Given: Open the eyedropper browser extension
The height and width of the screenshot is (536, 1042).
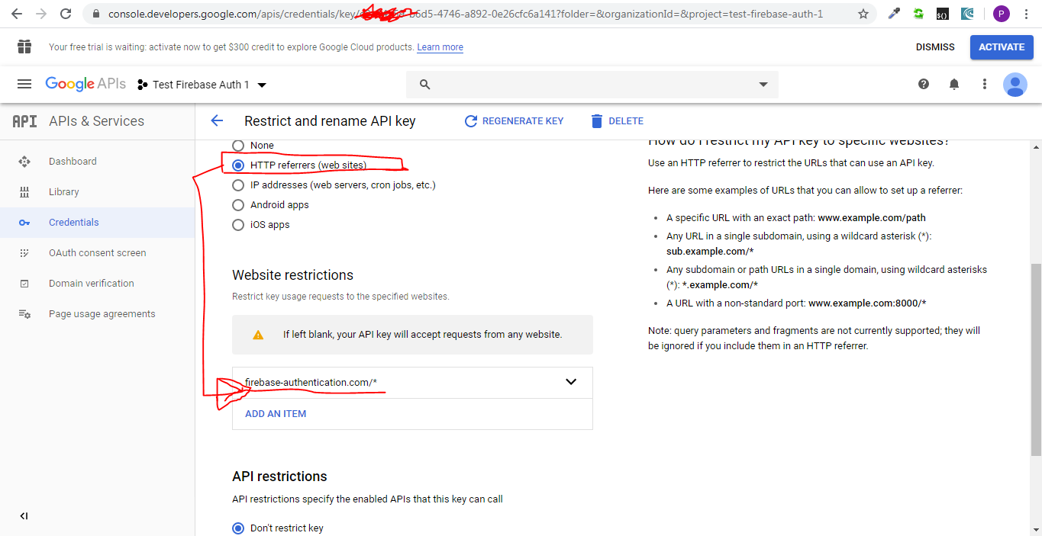Looking at the screenshot, I should (895, 14).
